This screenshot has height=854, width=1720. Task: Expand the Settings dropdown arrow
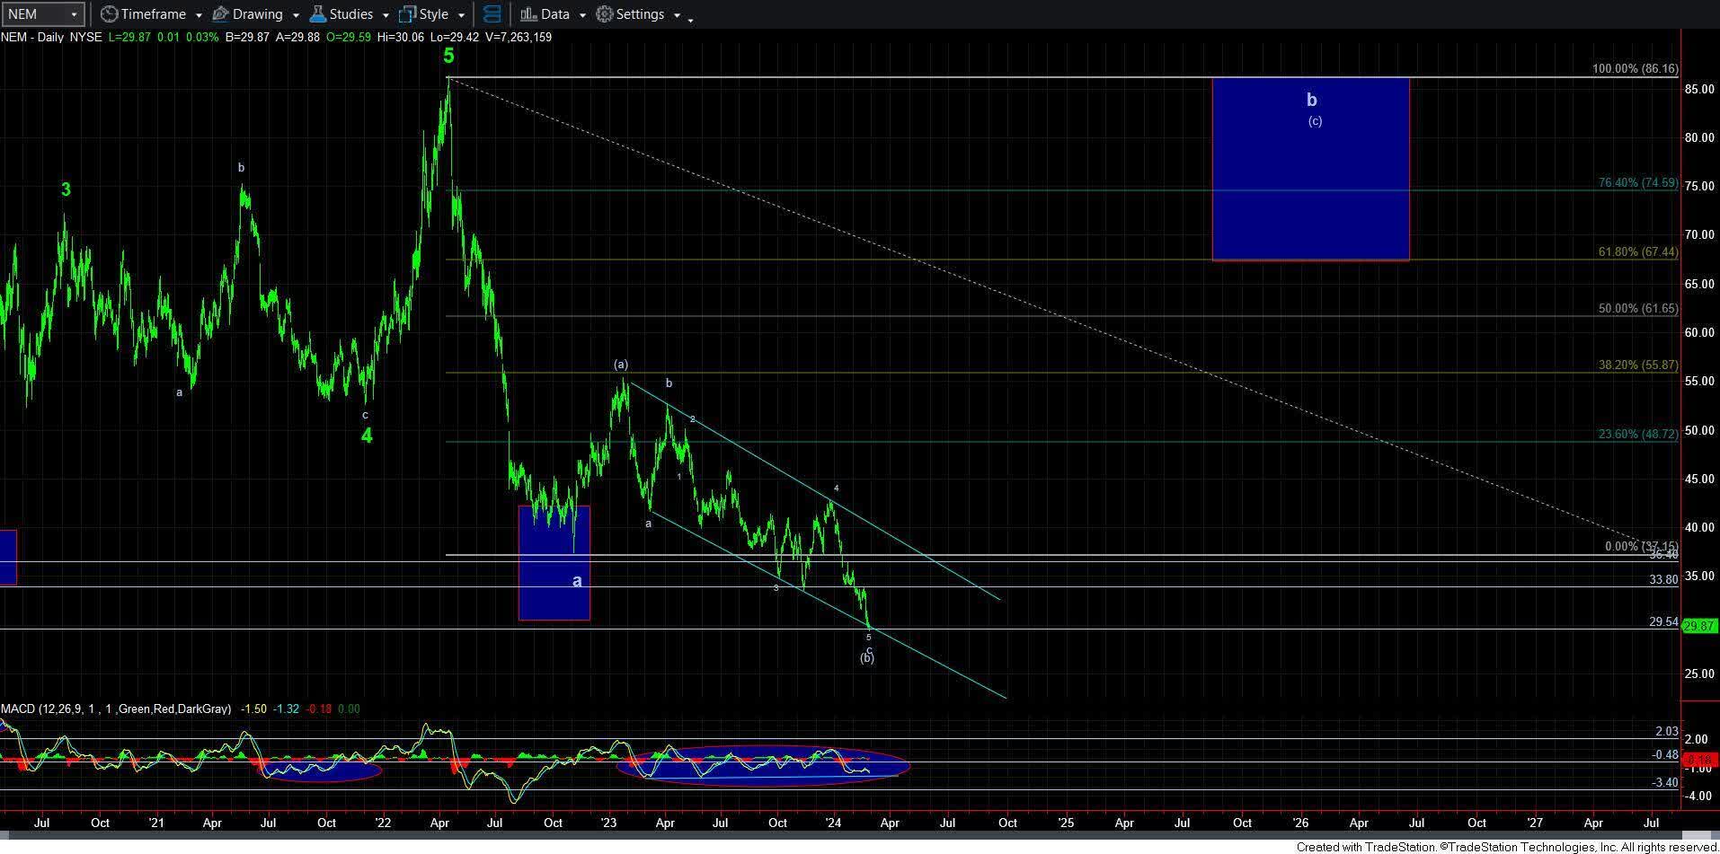[677, 15]
